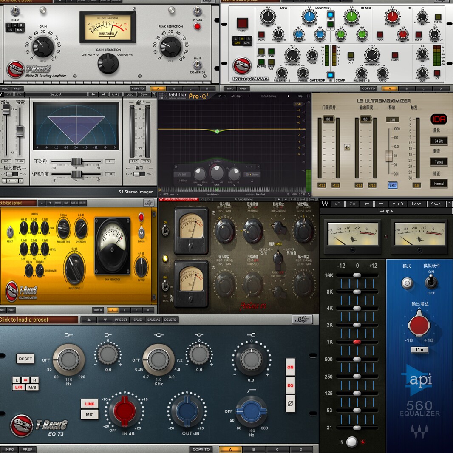Click the Load button in API 560 toolbar
The image size is (453, 453).
(416, 204)
